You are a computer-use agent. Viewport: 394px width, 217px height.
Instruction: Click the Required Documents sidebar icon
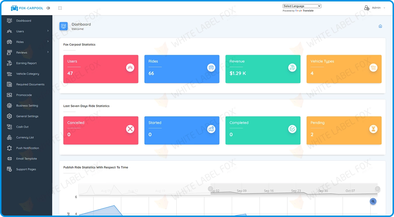9,85
